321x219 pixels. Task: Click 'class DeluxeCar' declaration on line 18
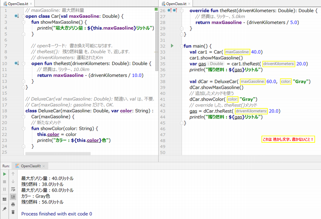[x=43, y=111]
